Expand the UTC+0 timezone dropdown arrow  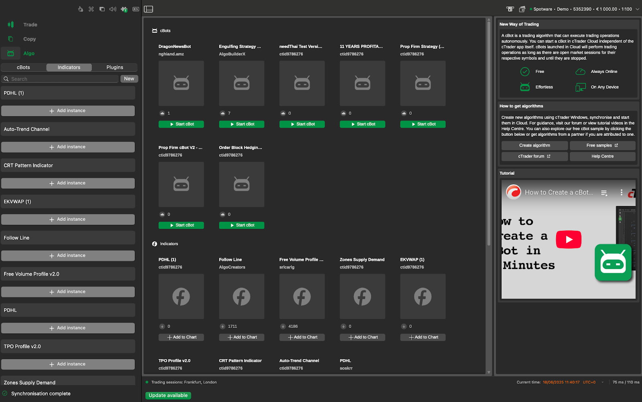602,382
